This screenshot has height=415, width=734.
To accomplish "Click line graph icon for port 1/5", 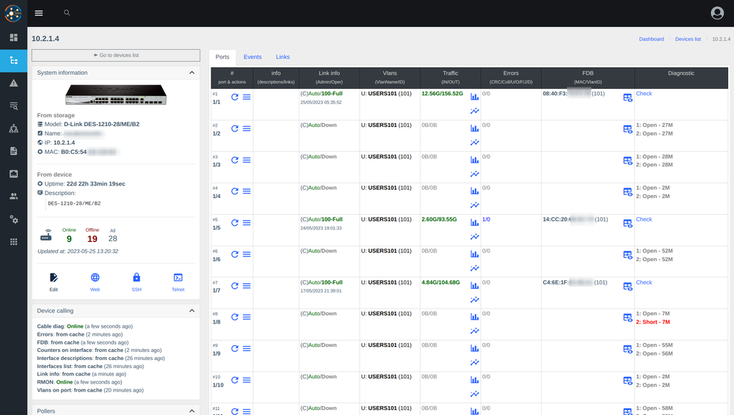I will click(474, 237).
